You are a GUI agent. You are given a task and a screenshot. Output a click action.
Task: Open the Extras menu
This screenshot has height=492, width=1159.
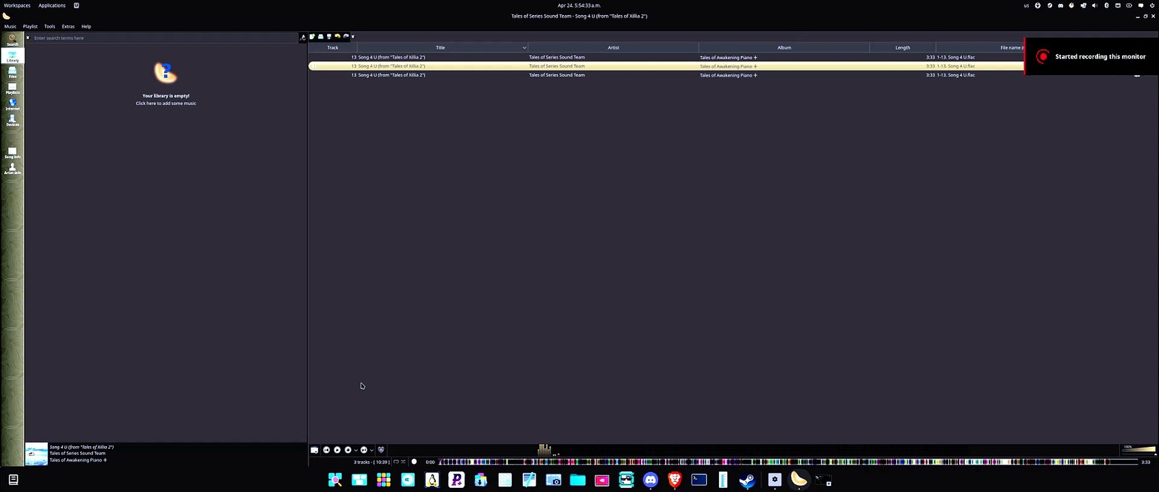point(68,27)
